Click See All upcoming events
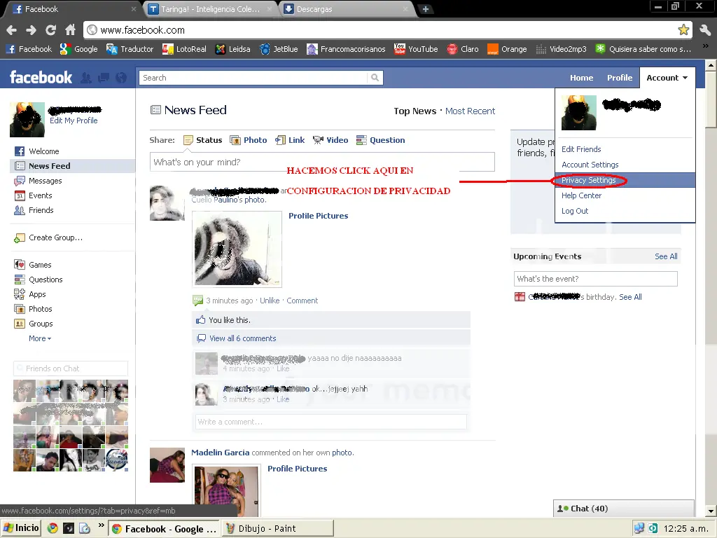 666,256
